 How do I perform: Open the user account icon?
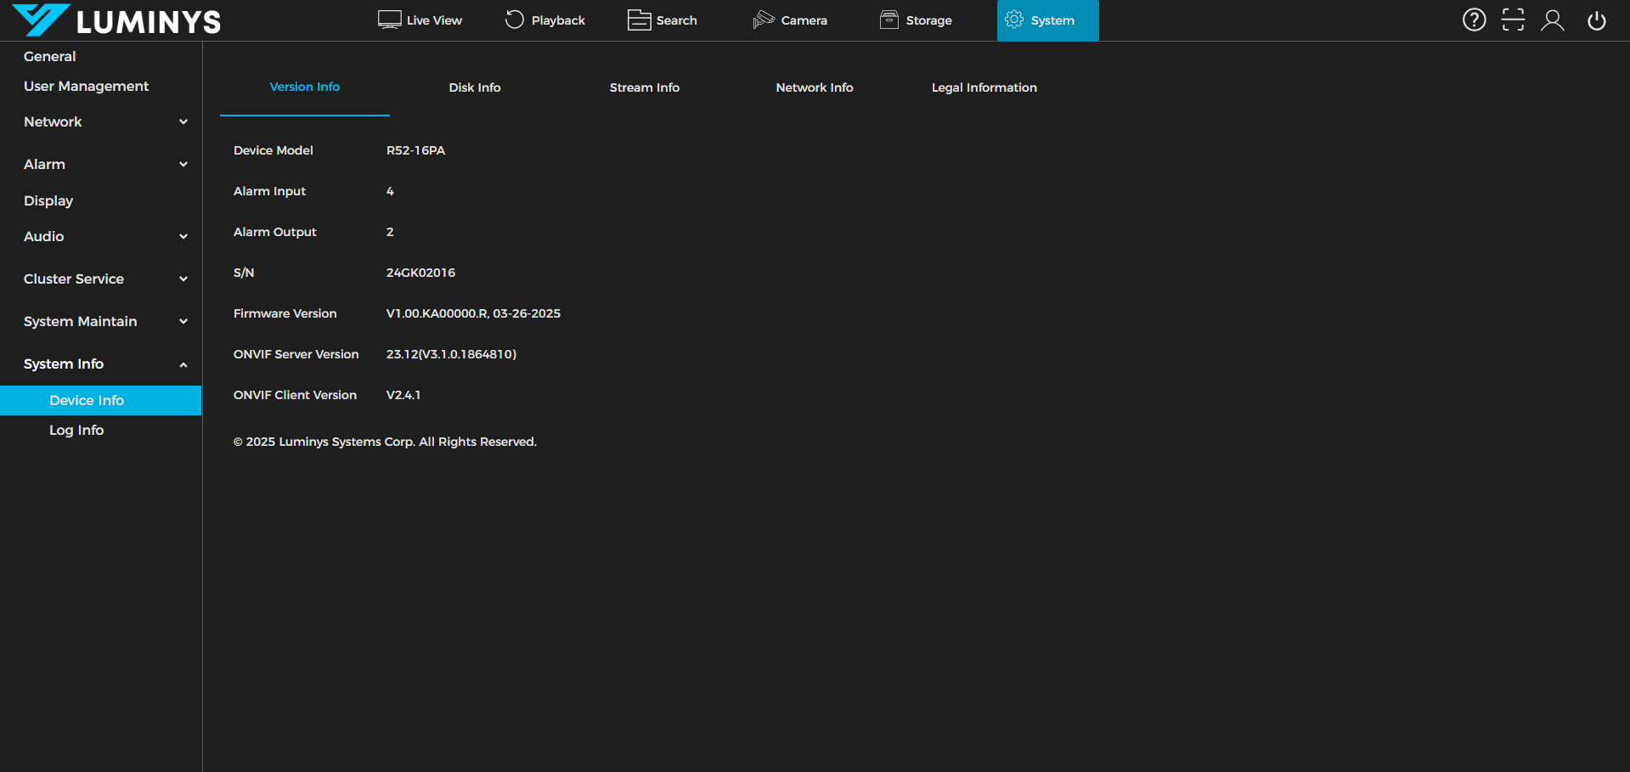1552,20
